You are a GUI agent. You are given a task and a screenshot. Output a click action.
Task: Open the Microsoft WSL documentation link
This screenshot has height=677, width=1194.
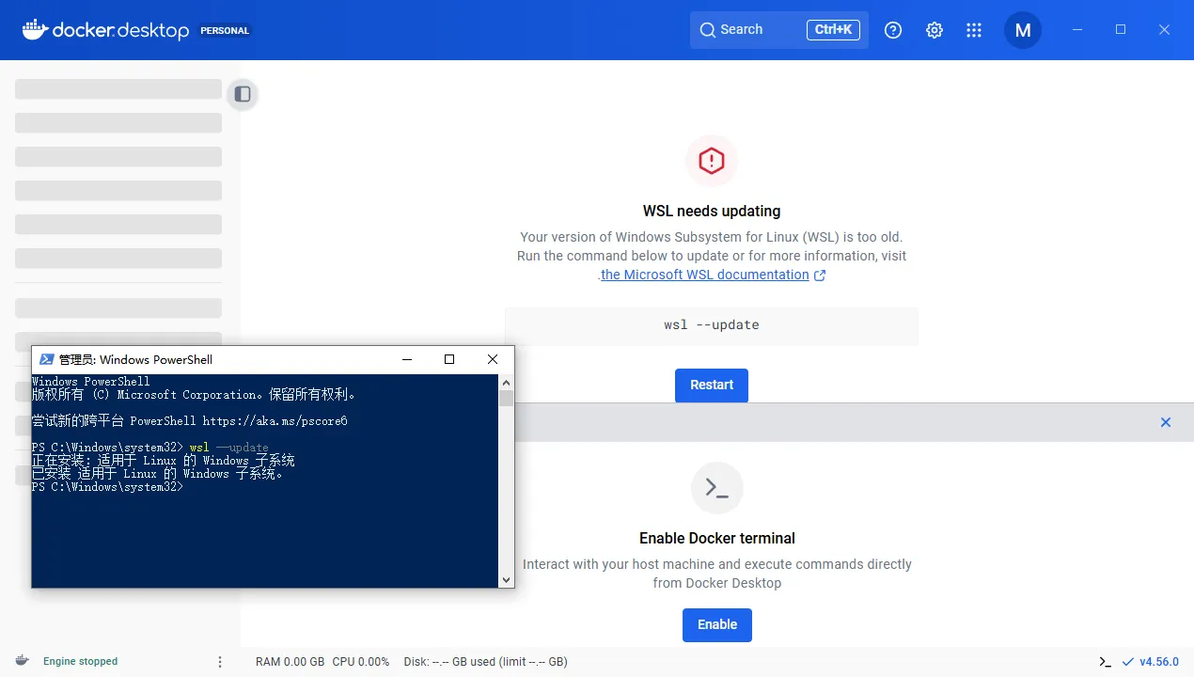pyautogui.click(x=705, y=275)
